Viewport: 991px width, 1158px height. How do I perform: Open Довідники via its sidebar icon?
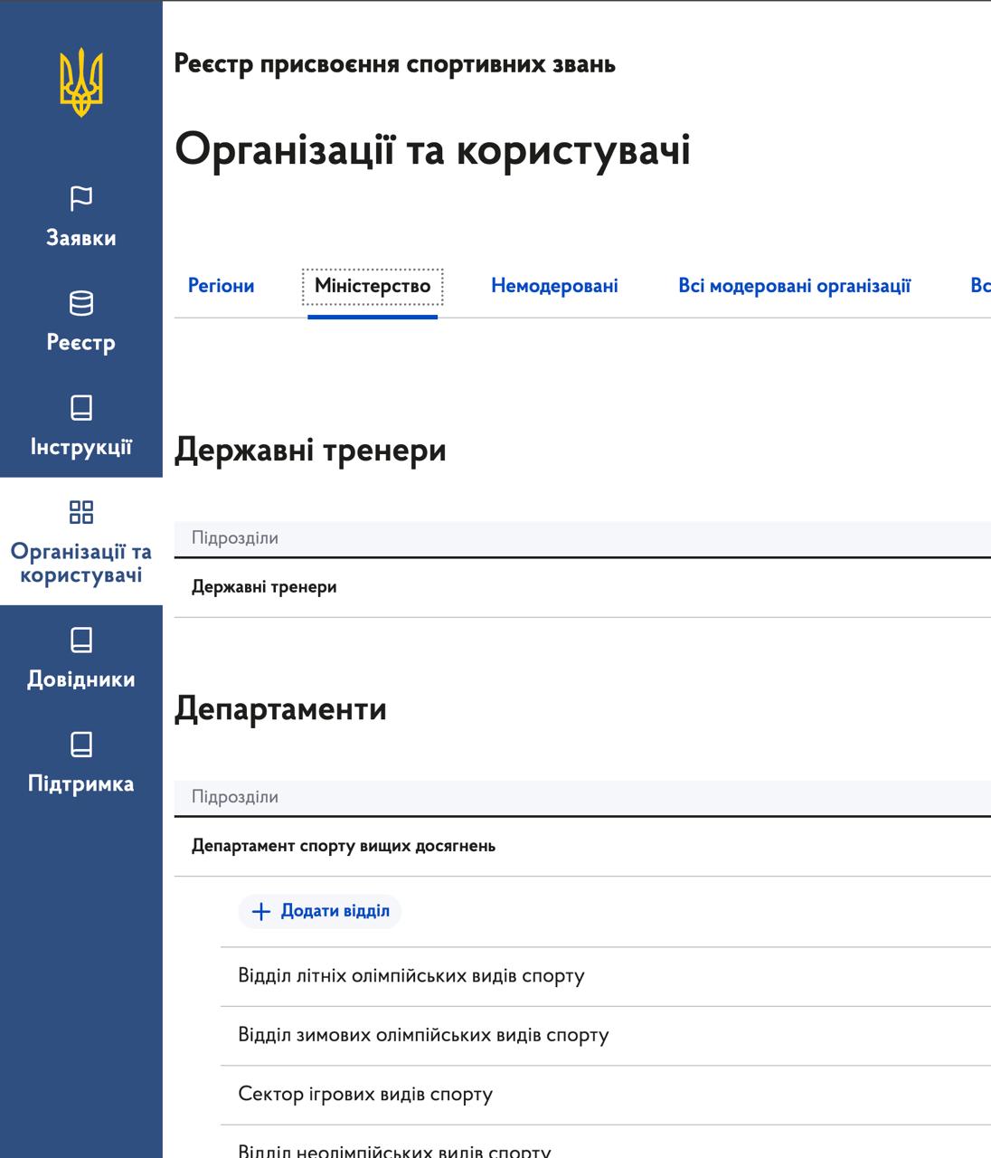tap(83, 641)
